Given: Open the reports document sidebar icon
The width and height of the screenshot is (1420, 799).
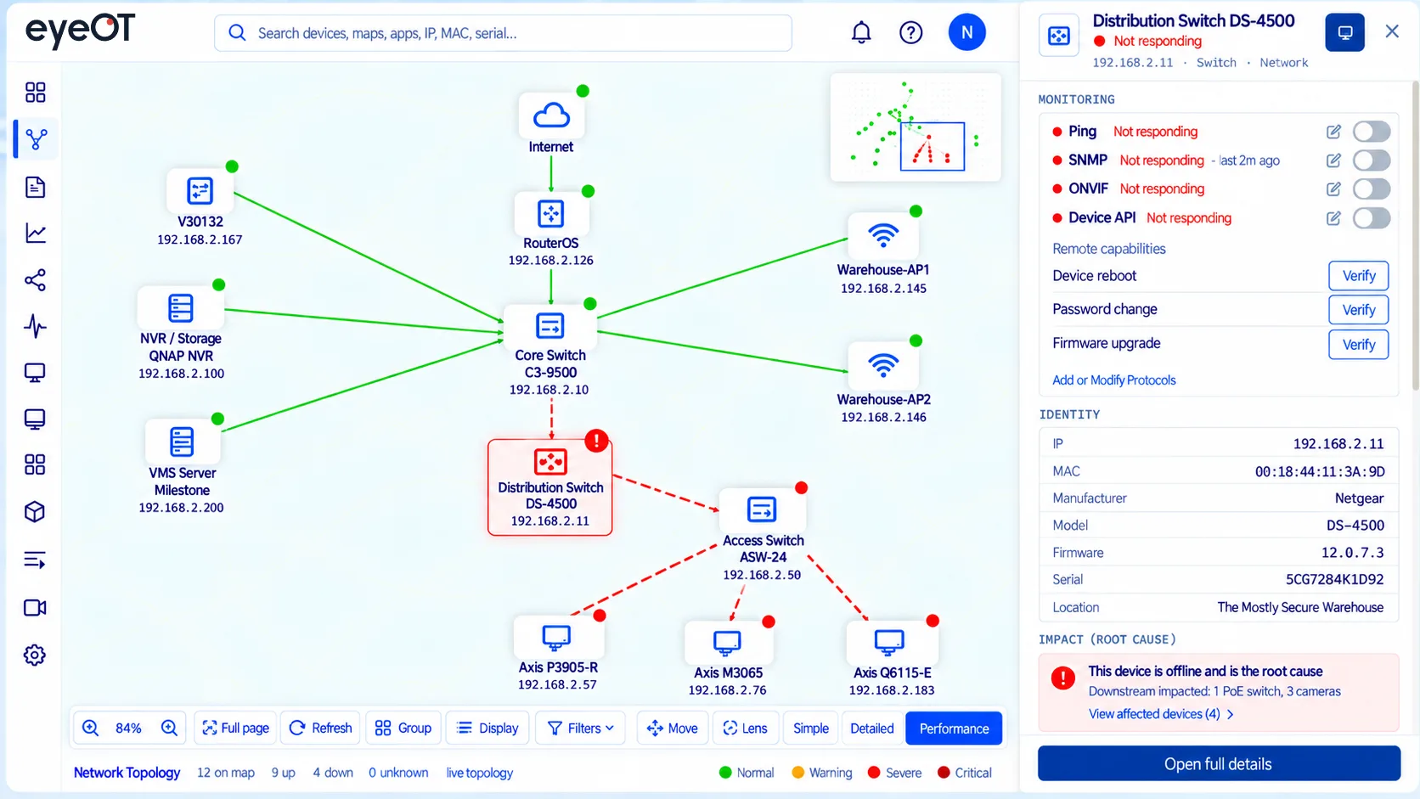Looking at the screenshot, I should [x=35, y=187].
